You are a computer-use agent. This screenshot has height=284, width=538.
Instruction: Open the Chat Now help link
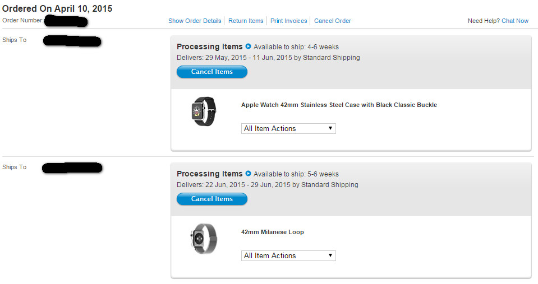pos(515,21)
